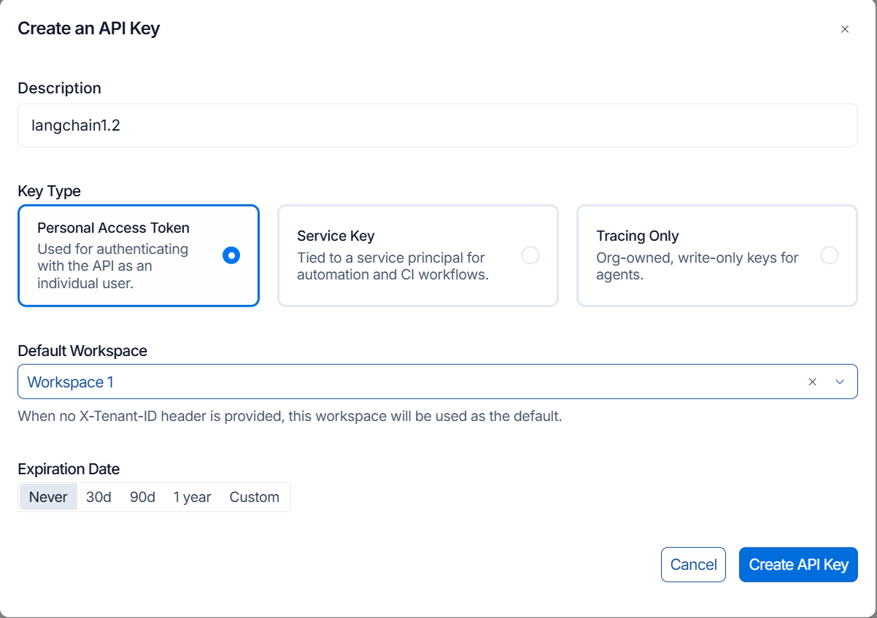Open the Workspace 1 combo box

(x=438, y=382)
